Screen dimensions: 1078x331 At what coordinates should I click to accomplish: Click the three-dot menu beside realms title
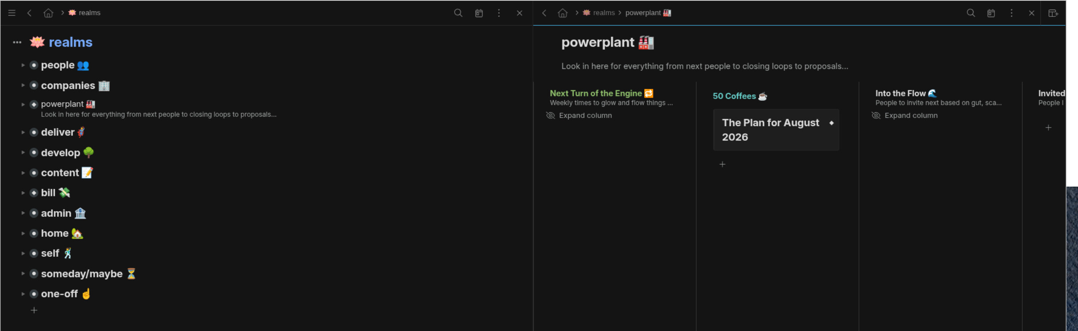17,43
